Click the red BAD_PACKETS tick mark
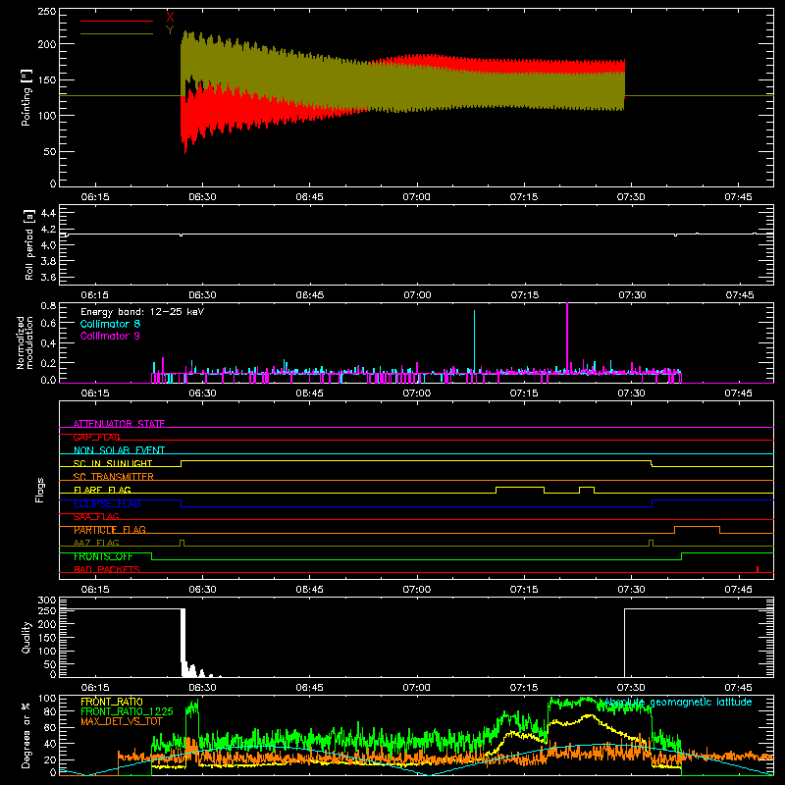785x785 pixels. click(758, 569)
